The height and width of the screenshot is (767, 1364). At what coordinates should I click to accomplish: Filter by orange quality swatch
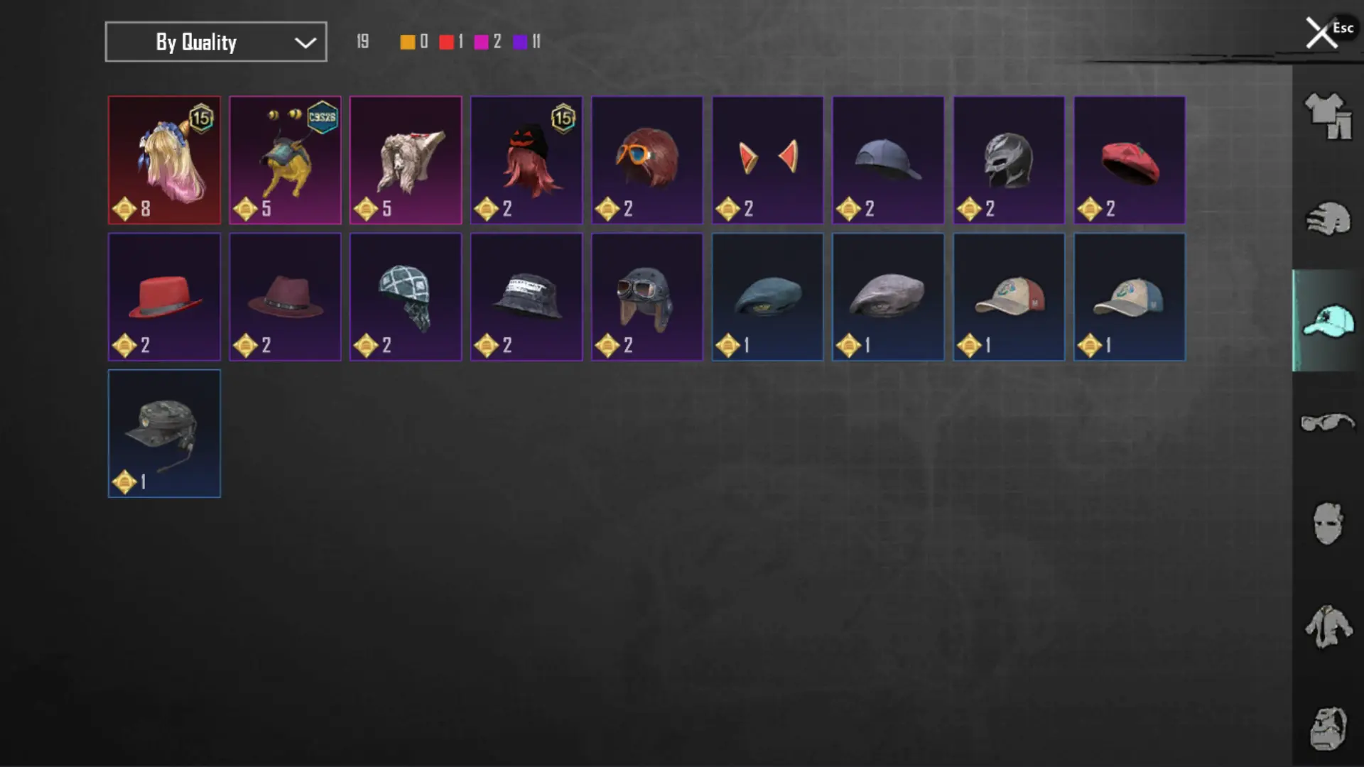(408, 42)
